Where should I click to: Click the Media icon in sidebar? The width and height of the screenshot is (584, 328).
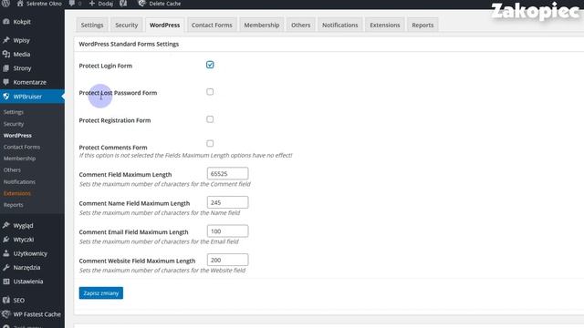[x=6, y=54]
